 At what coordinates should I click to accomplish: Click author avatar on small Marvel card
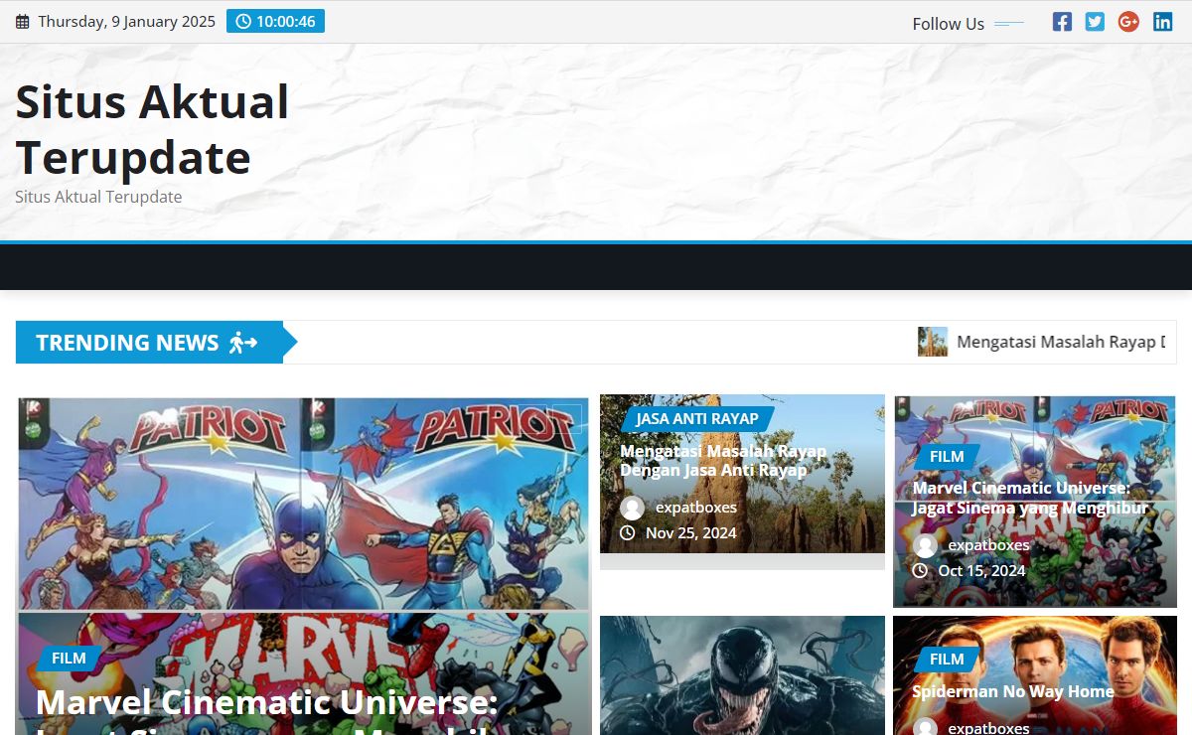click(925, 545)
